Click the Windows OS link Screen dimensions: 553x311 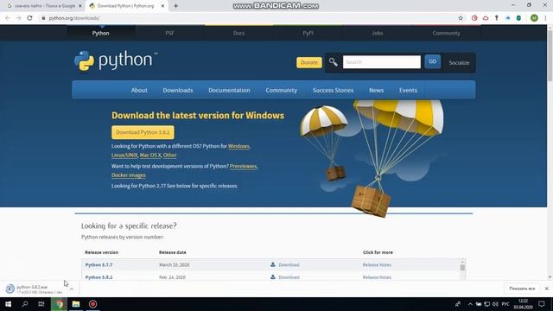[238, 146]
